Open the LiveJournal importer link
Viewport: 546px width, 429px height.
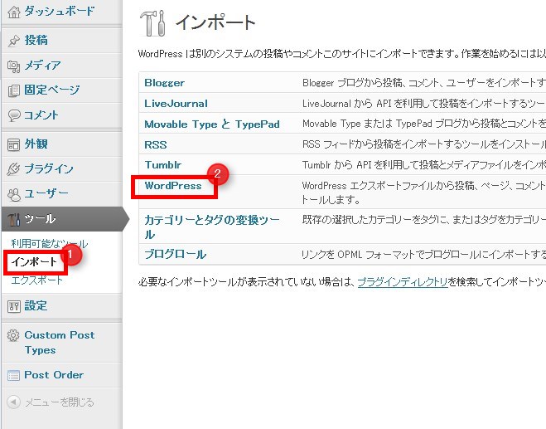176,104
